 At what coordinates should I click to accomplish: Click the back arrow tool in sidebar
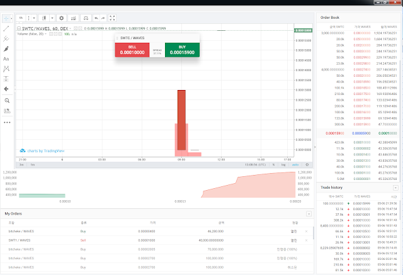[6, 89]
